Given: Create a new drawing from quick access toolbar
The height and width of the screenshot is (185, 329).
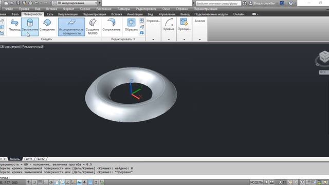Looking at the screenshot, I should pyautogui.click(x=6, y=3).
